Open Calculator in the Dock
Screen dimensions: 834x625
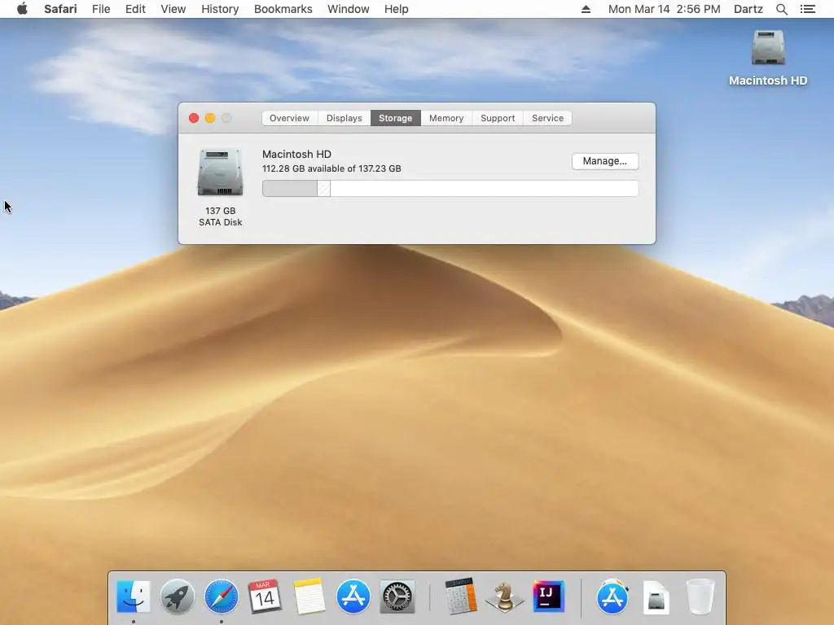tap(461, 597)
